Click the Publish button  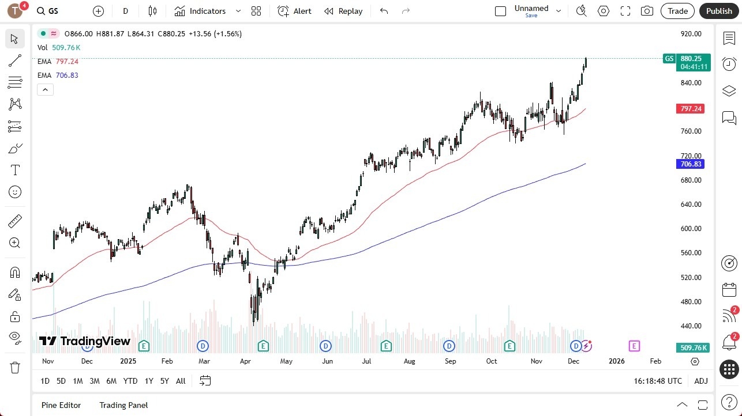click(x=718, y=10)
